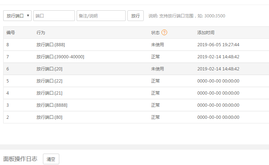
Task: Click row number 4
Action: (7, 93)
